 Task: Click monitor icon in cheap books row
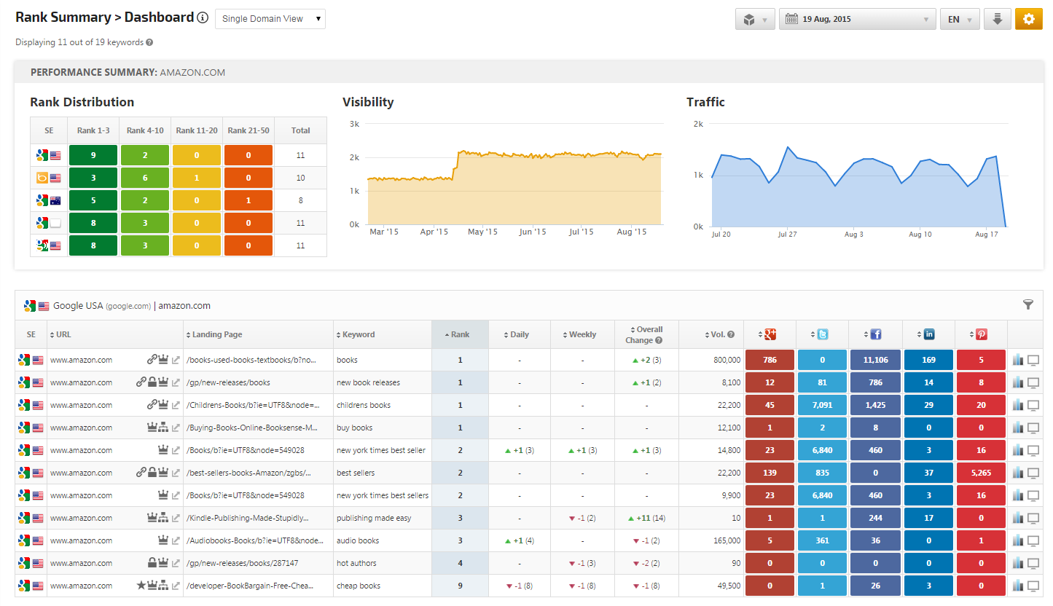click(1033, 586)
